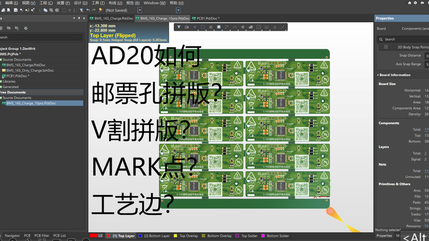Image resolution: width=429 pixels, height=241 pixels.
Task: Open the 报告 (R) menu
Action: tap(133, 3)
